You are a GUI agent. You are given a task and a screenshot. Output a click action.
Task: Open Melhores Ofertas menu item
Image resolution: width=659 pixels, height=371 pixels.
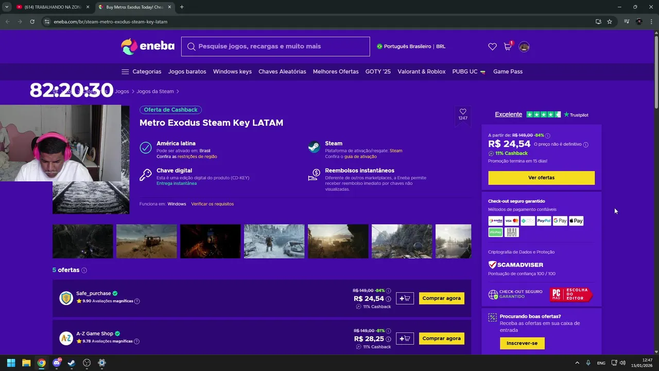click(x=336, y=72)
